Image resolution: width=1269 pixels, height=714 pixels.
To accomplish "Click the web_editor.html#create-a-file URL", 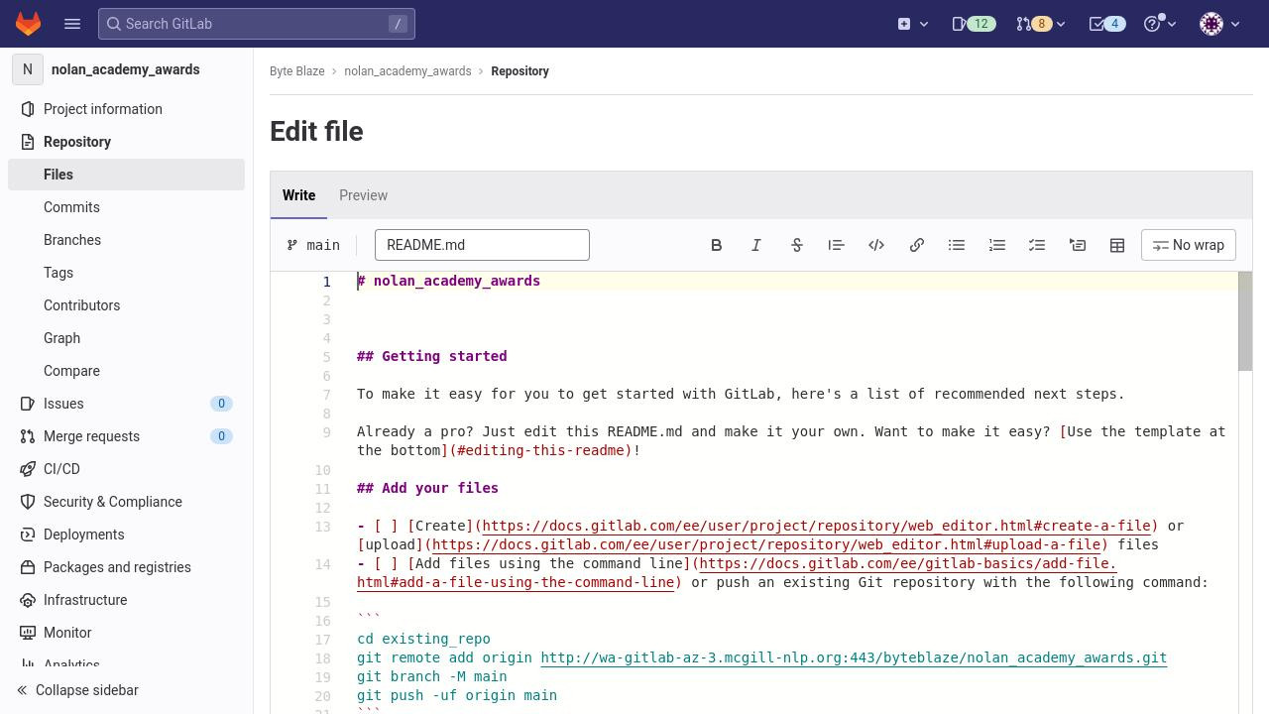I will [816, 526].
